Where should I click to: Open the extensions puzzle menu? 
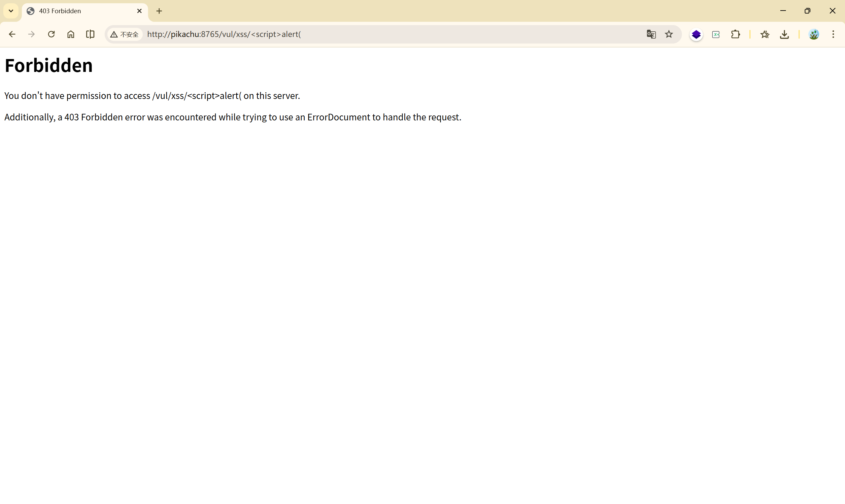point(736,34)
